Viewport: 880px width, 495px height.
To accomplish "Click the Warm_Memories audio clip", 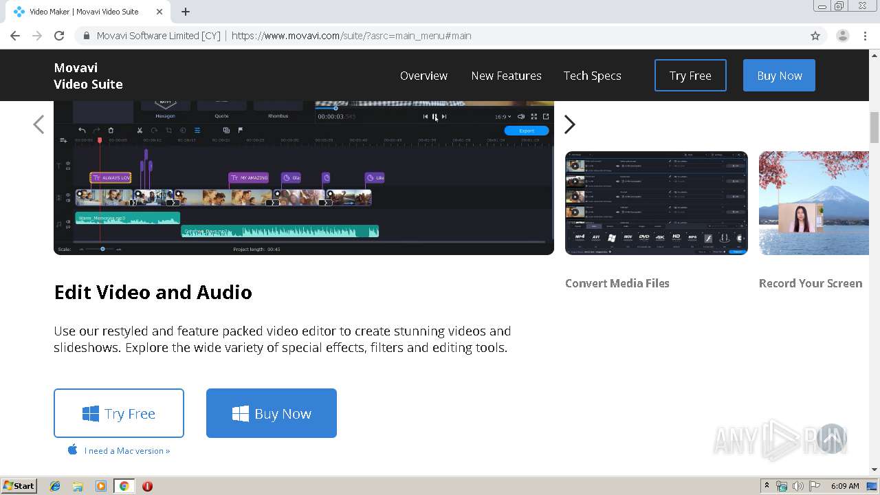I will [128, 218].
